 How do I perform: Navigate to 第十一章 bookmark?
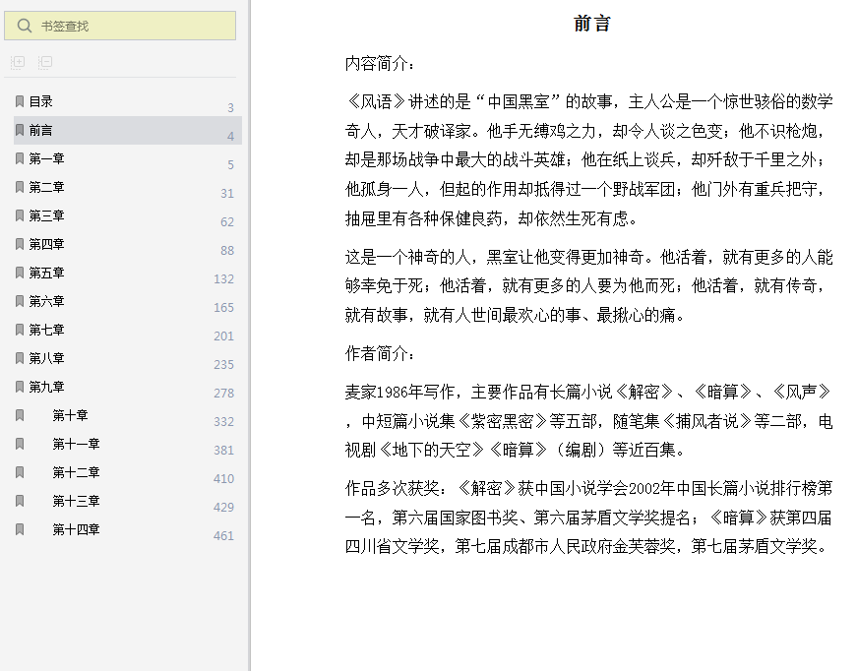pyautogui.click(x=77, y=444)
